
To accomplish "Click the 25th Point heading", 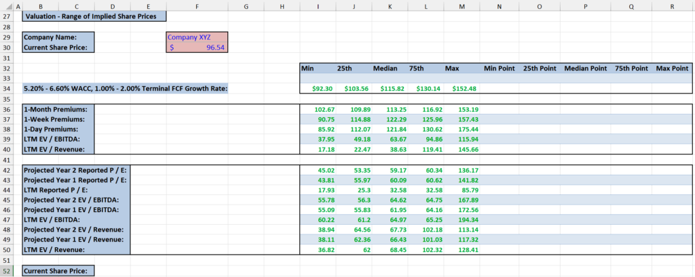I will [x=540, y=68].
